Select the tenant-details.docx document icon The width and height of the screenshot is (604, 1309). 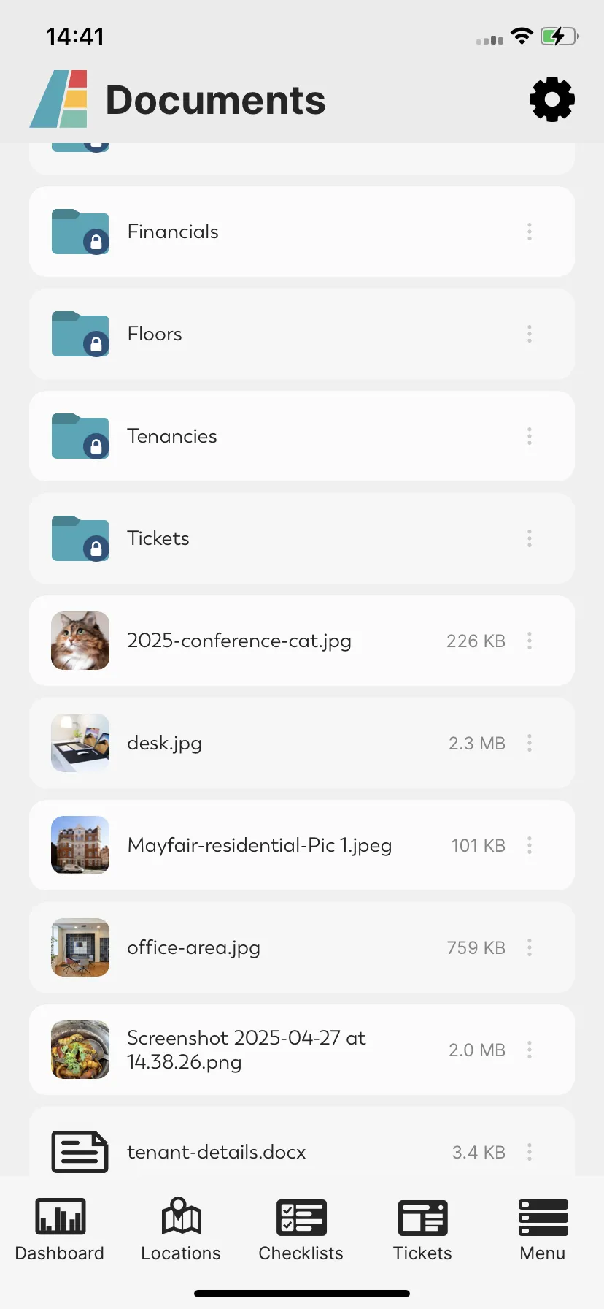click(80, 1152)
